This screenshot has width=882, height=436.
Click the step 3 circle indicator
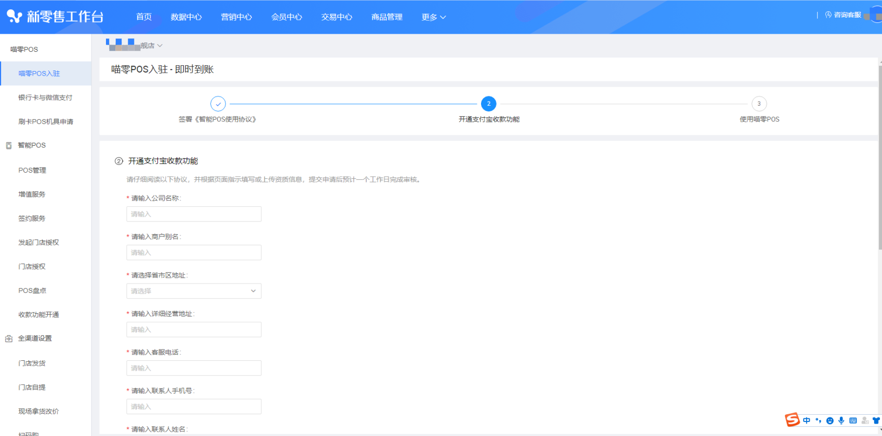(759, 104)
